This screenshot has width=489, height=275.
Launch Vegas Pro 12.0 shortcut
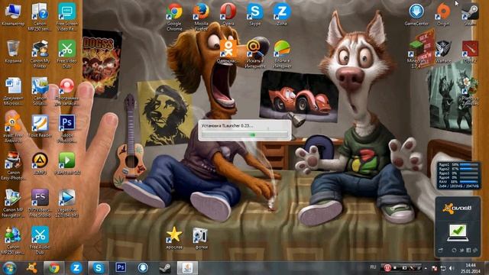pos(66,203)
